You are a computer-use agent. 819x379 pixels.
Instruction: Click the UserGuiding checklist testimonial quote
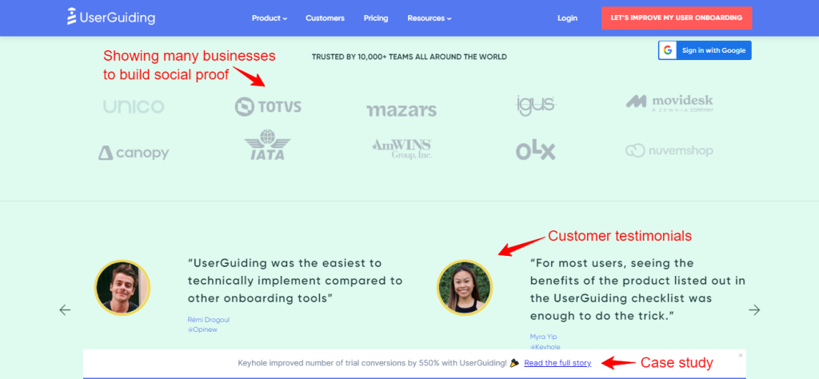637,289
